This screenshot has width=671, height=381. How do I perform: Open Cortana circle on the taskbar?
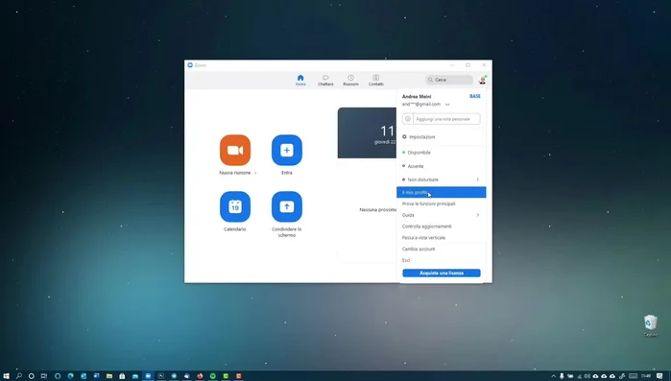pyautogui.click(x=32, y=376)
